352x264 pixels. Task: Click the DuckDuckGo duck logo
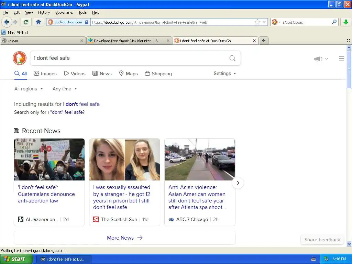(20, 58)
